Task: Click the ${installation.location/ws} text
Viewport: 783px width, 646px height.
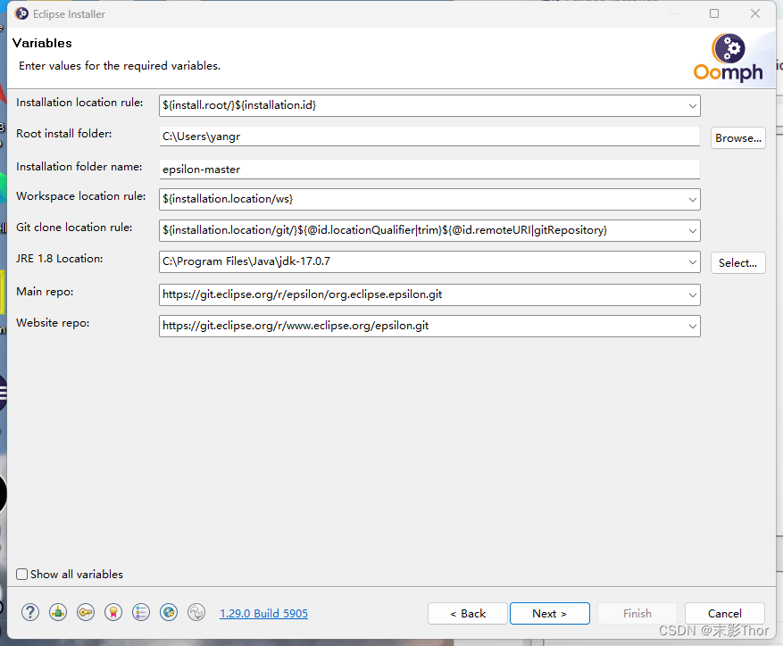Action: (228, 199)
